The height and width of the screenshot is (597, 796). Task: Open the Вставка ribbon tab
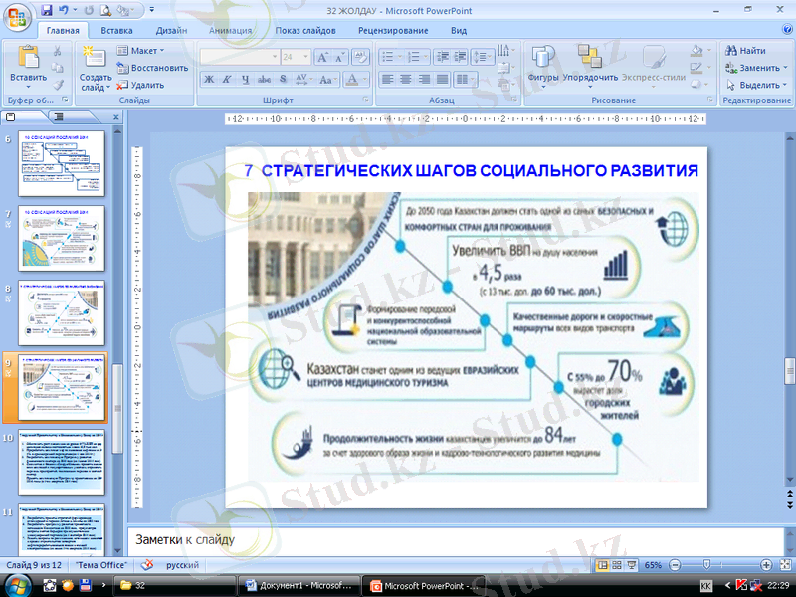[x=116, y=31]
